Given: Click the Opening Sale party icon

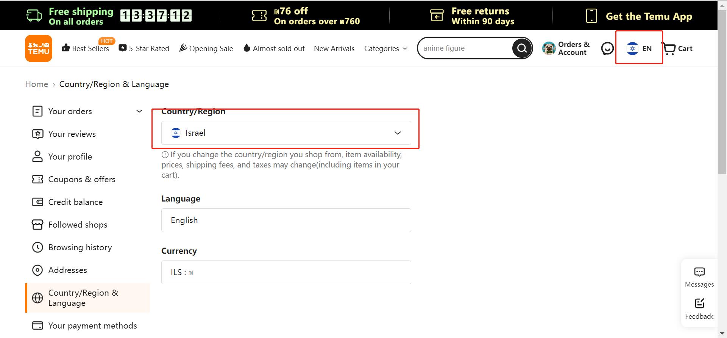Looking at the screenshot, I should [183, 48].
